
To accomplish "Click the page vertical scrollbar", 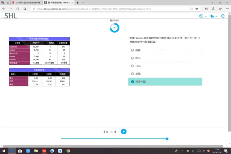I will (230, 74).
